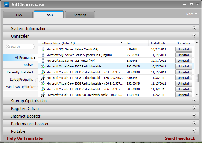Open the More dropdown menu
Image resolution: width=202 pixels, height=143 pixels.
tap(191, 14)
